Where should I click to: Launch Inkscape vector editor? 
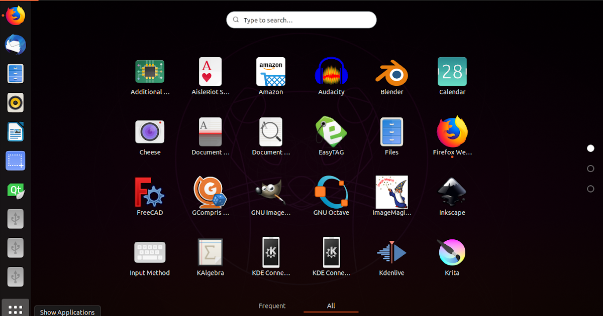point(452,192)
